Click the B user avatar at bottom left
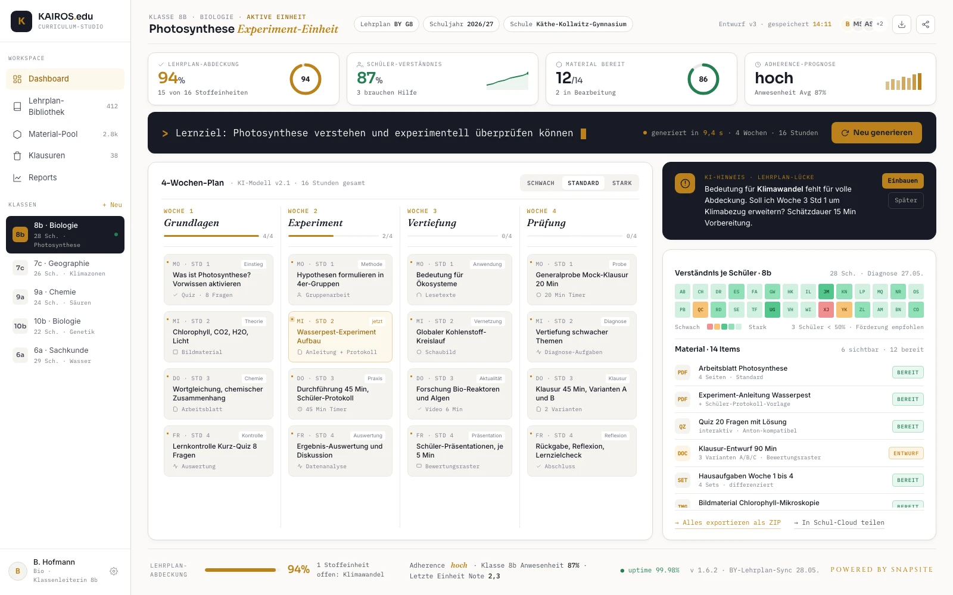Image resolution: width=953 pixels, height=595 pixels. click(18, 571)
